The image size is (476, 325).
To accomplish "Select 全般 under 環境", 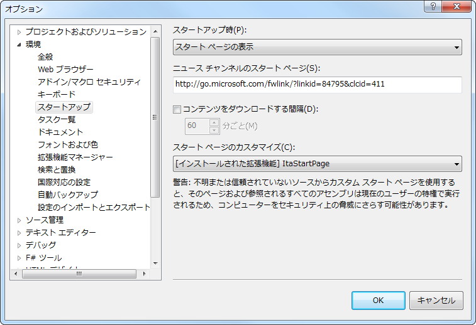I will tap(45, 57).
